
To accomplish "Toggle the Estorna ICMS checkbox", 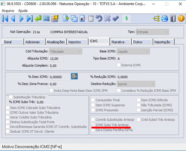I will [x=119, y=65].
